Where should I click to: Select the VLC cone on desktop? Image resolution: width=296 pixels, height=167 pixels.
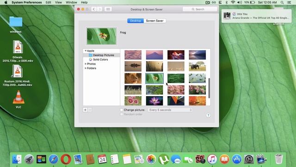click(18, 99)
